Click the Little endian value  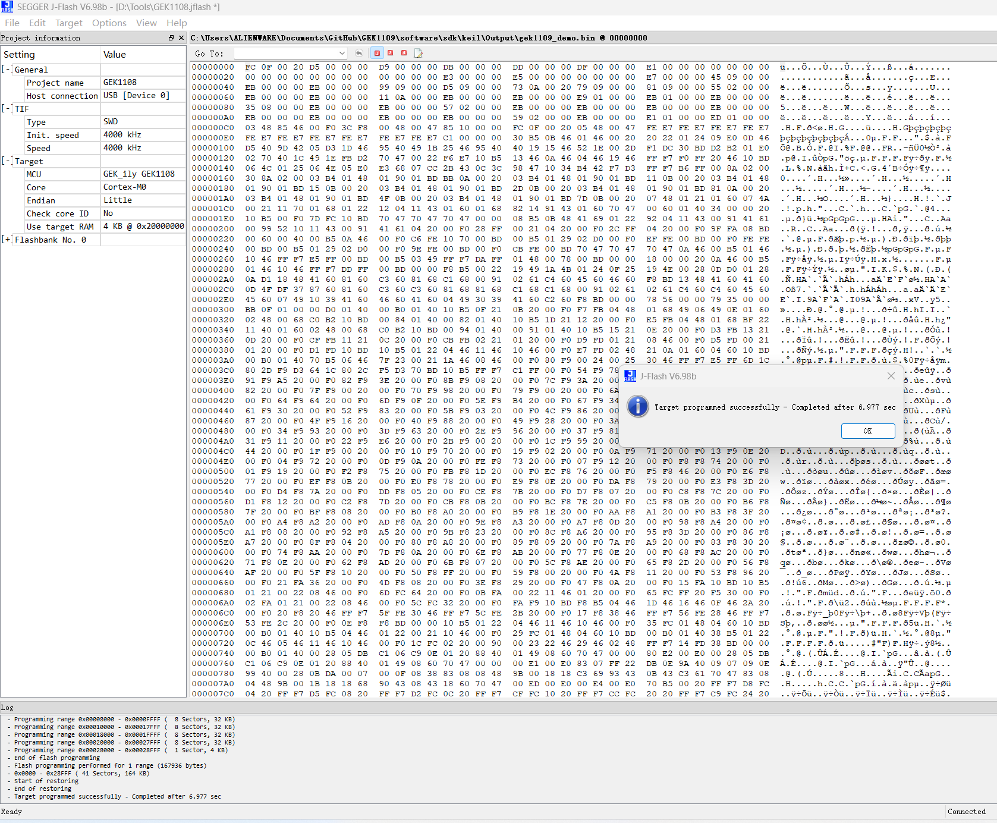[x=118, y=200]
